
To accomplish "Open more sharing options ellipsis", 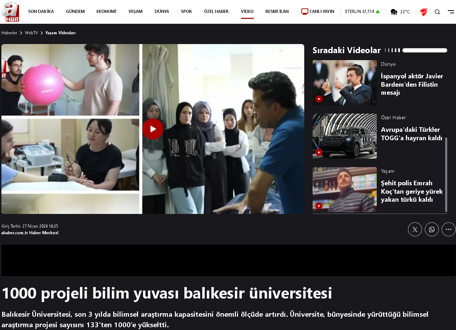I will pyautogui.click(x=449, y=229).
